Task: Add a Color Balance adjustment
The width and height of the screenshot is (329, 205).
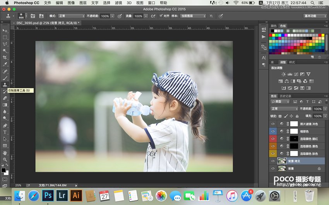Action: click(286, 81)
